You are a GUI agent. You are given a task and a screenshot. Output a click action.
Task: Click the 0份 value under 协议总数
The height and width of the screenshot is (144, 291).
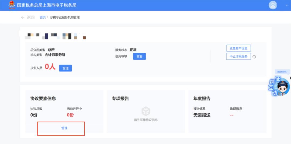(34, 115)
